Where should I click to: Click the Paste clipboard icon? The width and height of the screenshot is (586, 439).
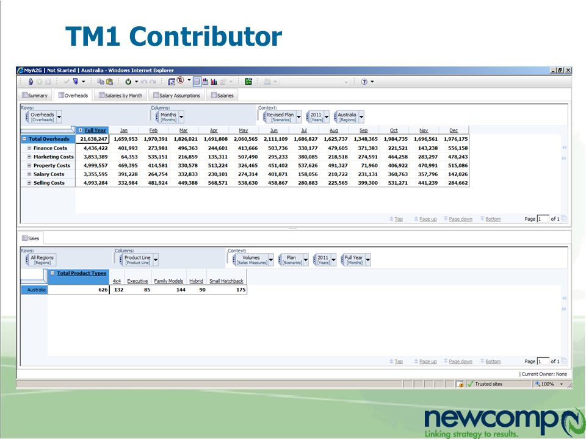(109, 81)
